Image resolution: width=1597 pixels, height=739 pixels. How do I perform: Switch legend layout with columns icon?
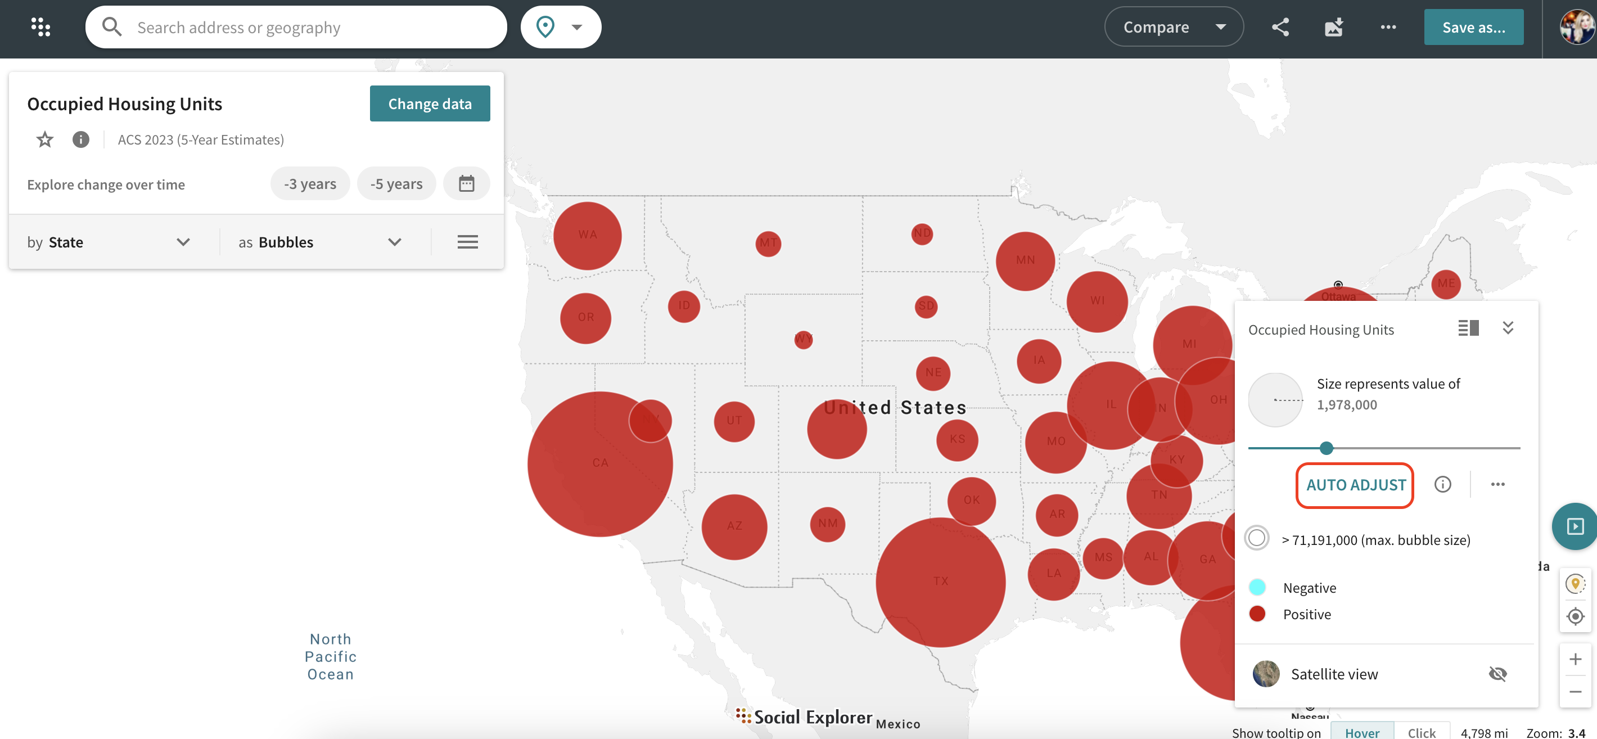click(1468, 328)
